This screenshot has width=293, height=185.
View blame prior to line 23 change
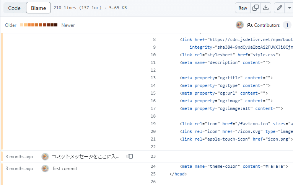130,156
